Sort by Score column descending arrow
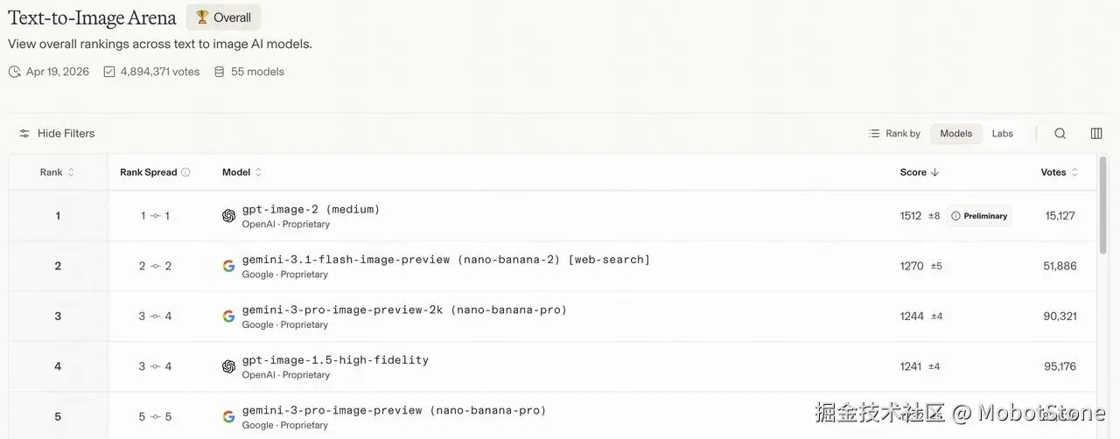The width and height of the screenshot is (1120, 439). pyautogui.click(x=934, y=172)
